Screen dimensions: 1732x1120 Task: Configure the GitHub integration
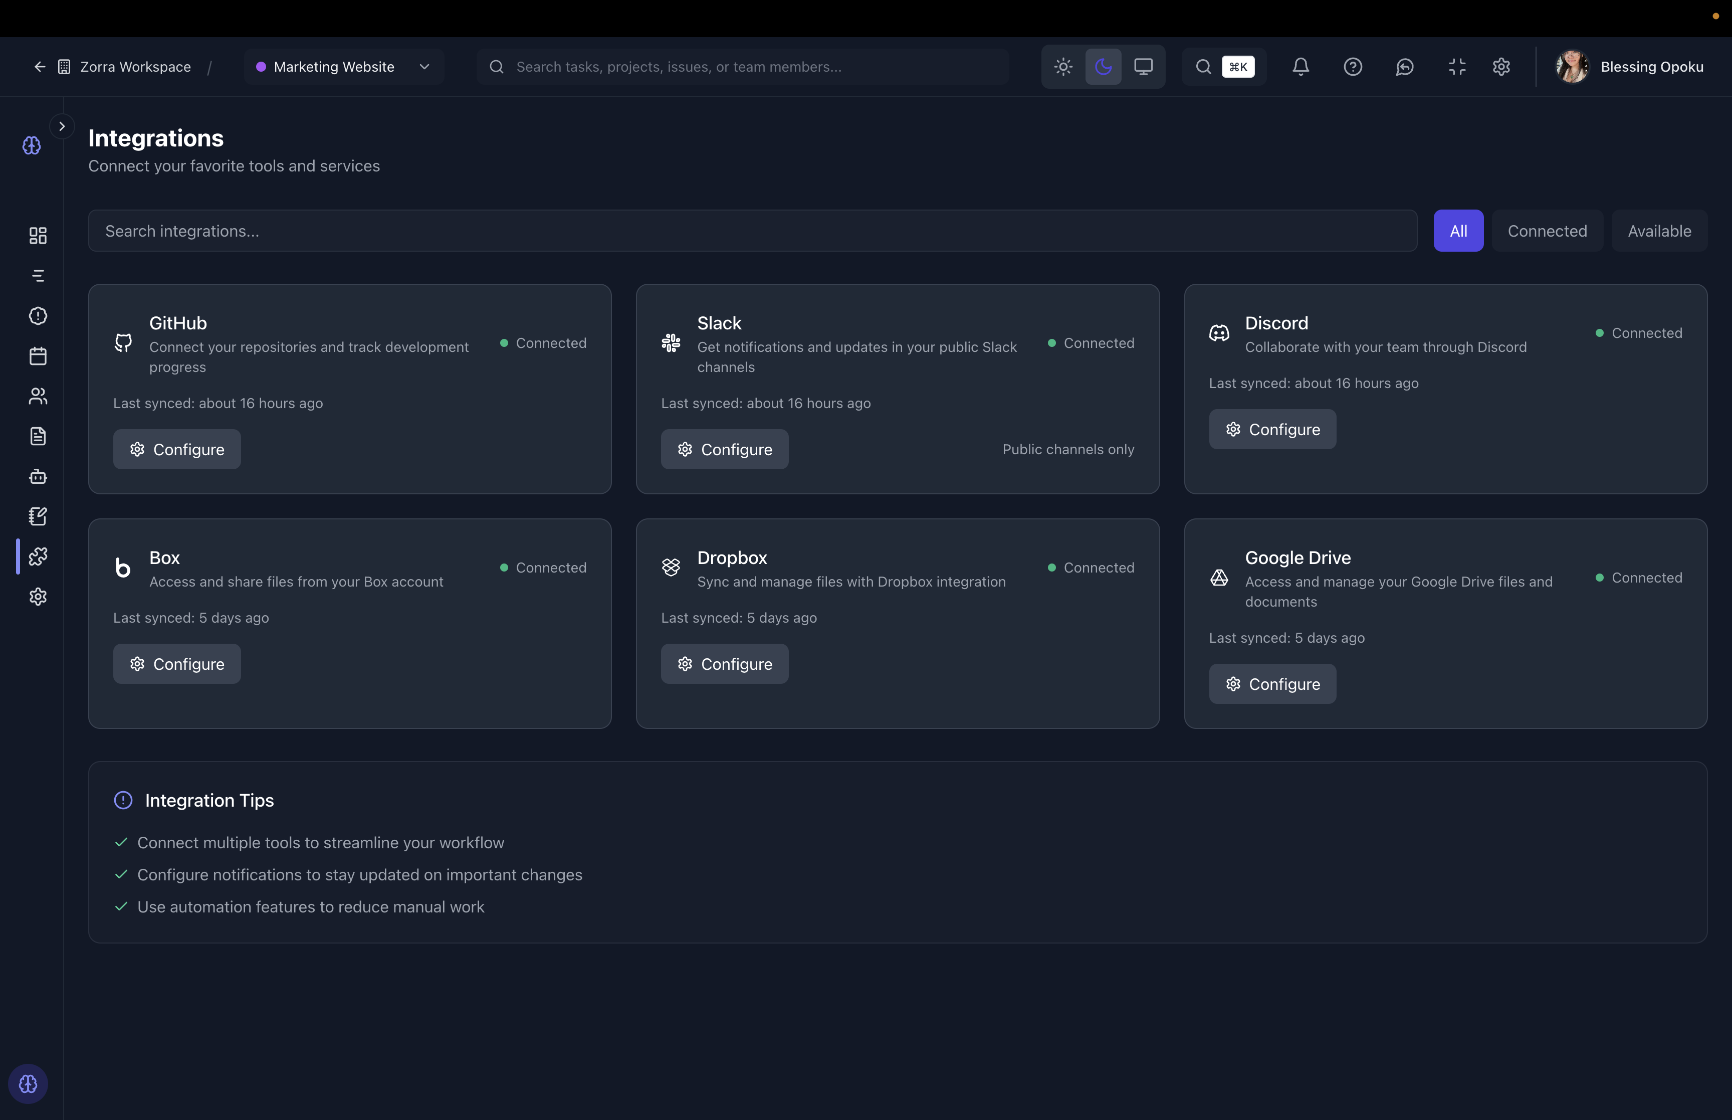(x=176, y=450)
